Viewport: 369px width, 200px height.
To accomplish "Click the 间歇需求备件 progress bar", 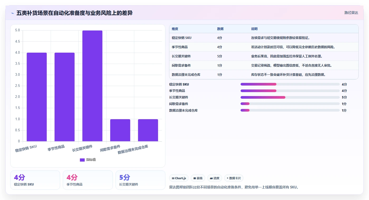I will pyautogui.click(x=290, y=104).
